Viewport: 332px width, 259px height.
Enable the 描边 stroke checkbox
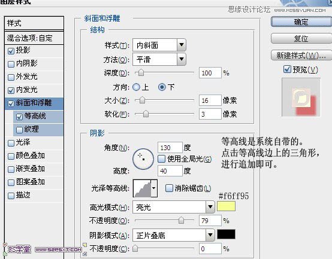[11, 196]
